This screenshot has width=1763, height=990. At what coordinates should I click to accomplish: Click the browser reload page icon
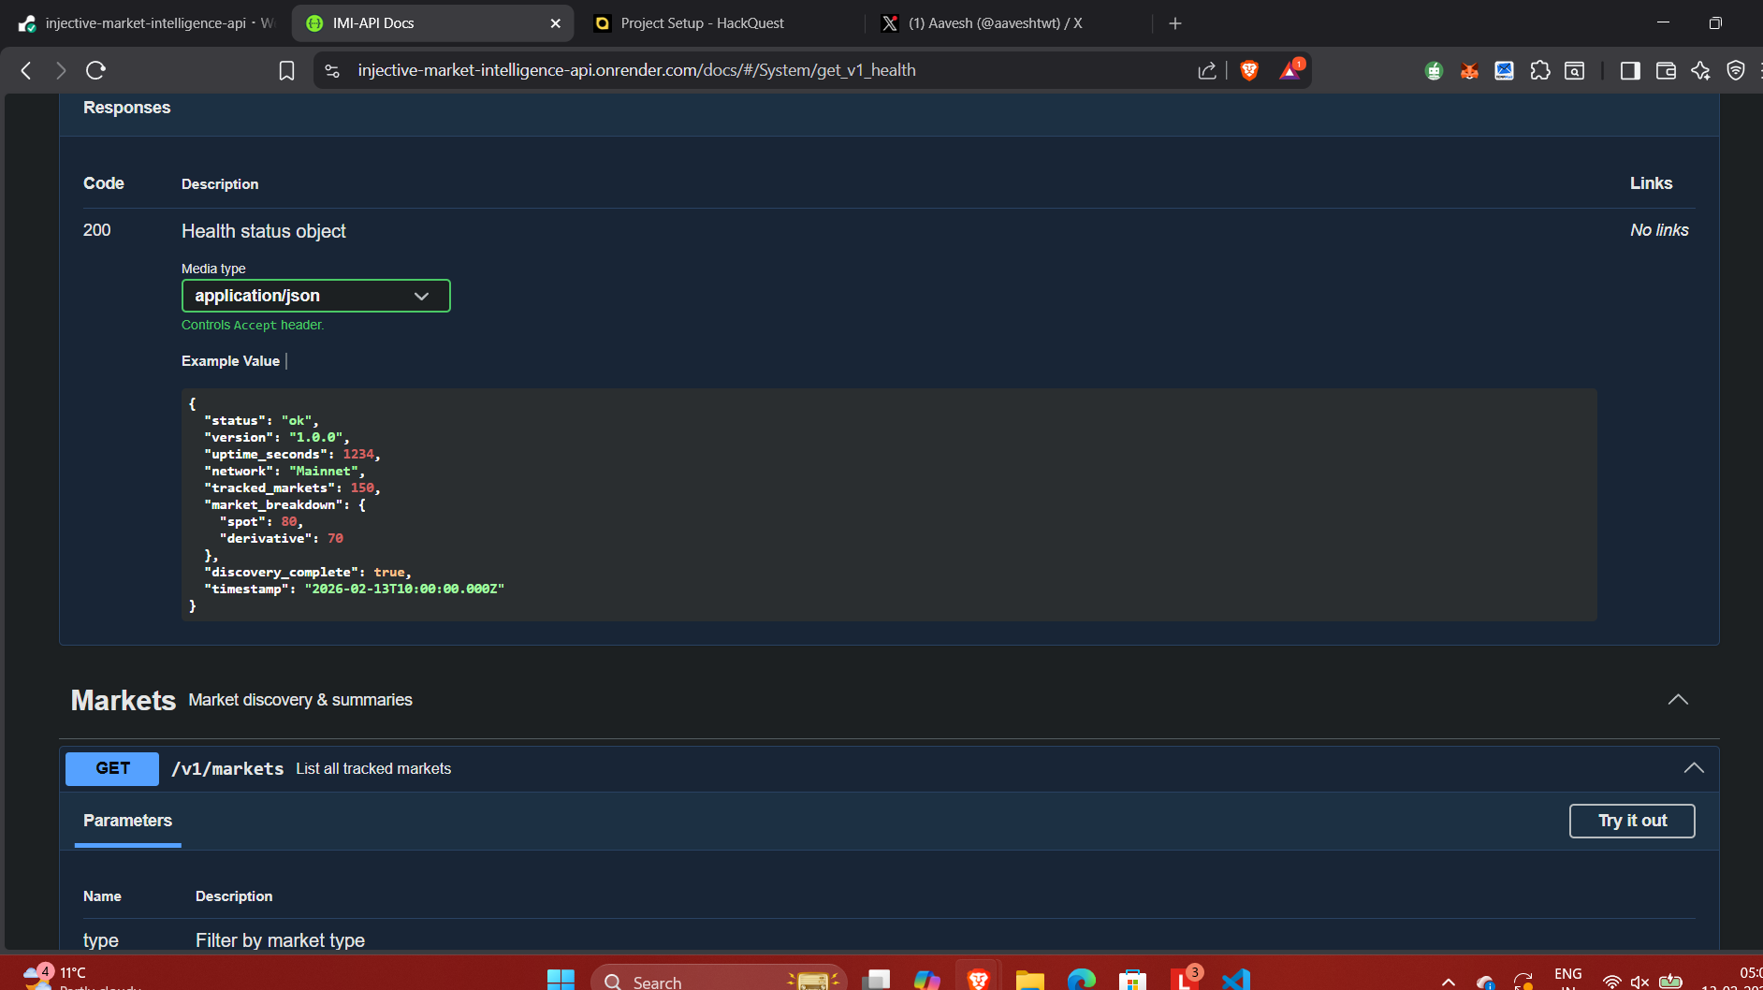pyautogui.click(x=95, y=70)
